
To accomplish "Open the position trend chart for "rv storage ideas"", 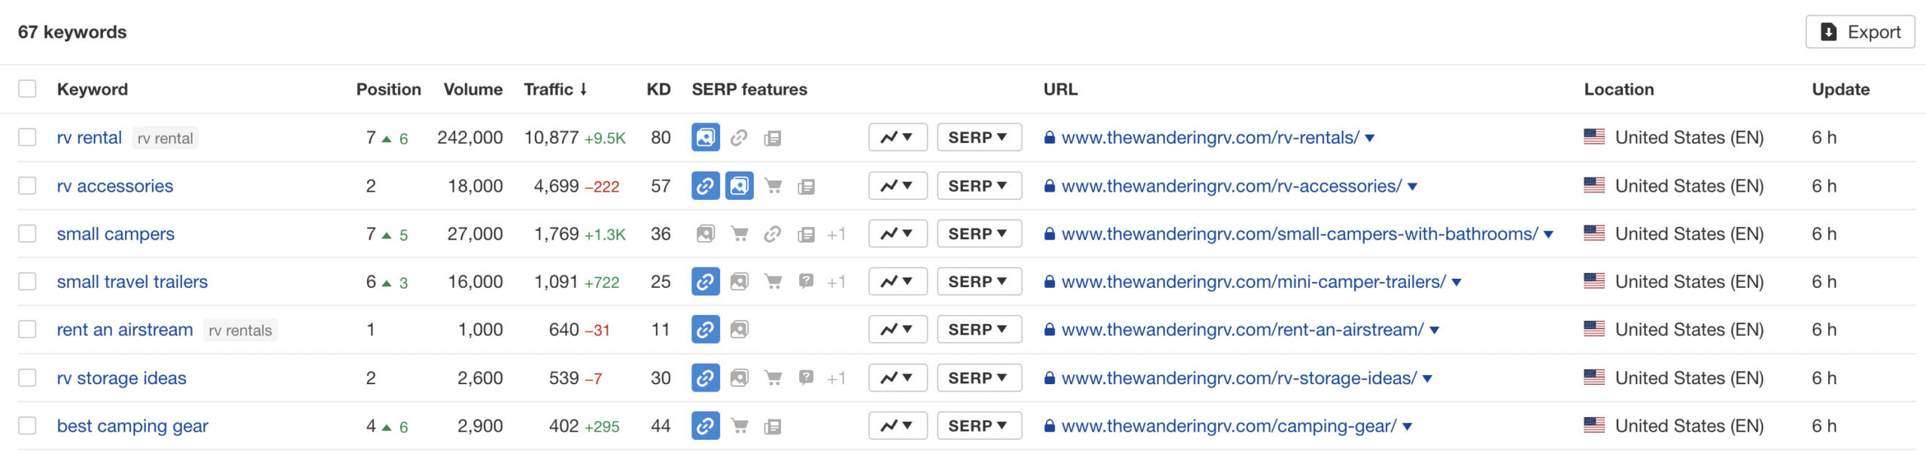I will point(896,377).
